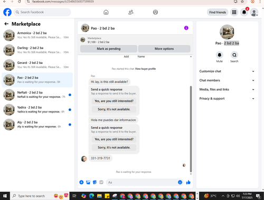Open Yadira 2 bd 2 ba conversation
This screenshot has height=200, width=264.
click(37, 110)
